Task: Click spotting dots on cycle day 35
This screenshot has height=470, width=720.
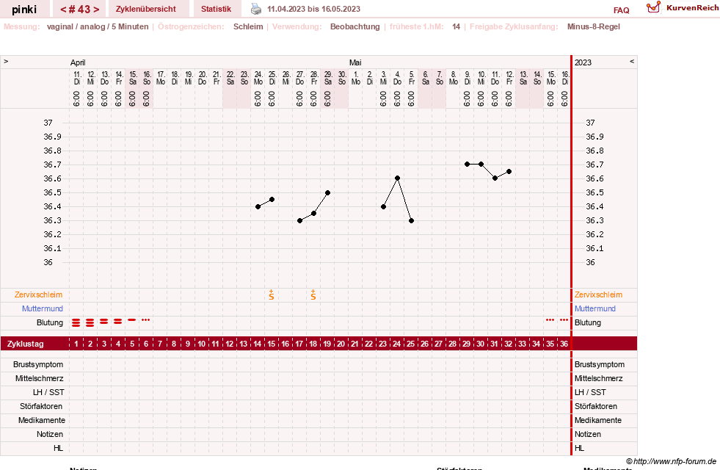Action: (x=550, y=319)
